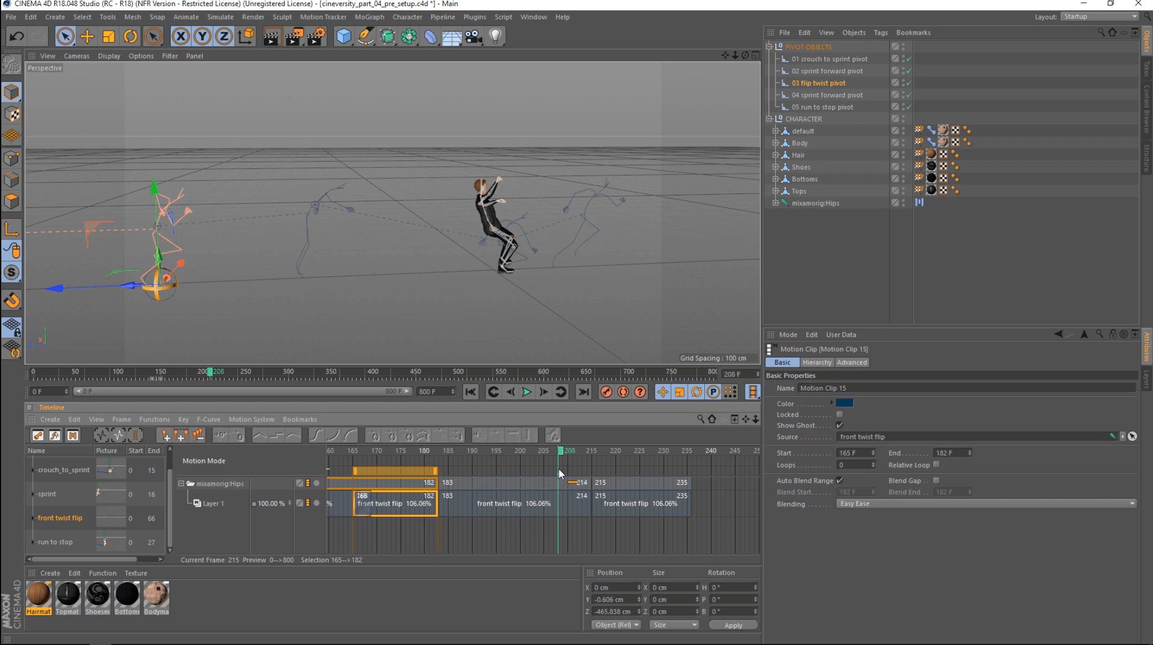Screen dimensions: 1153x645
Task: Select the Move tool in top toolbar
Action: 87,37
